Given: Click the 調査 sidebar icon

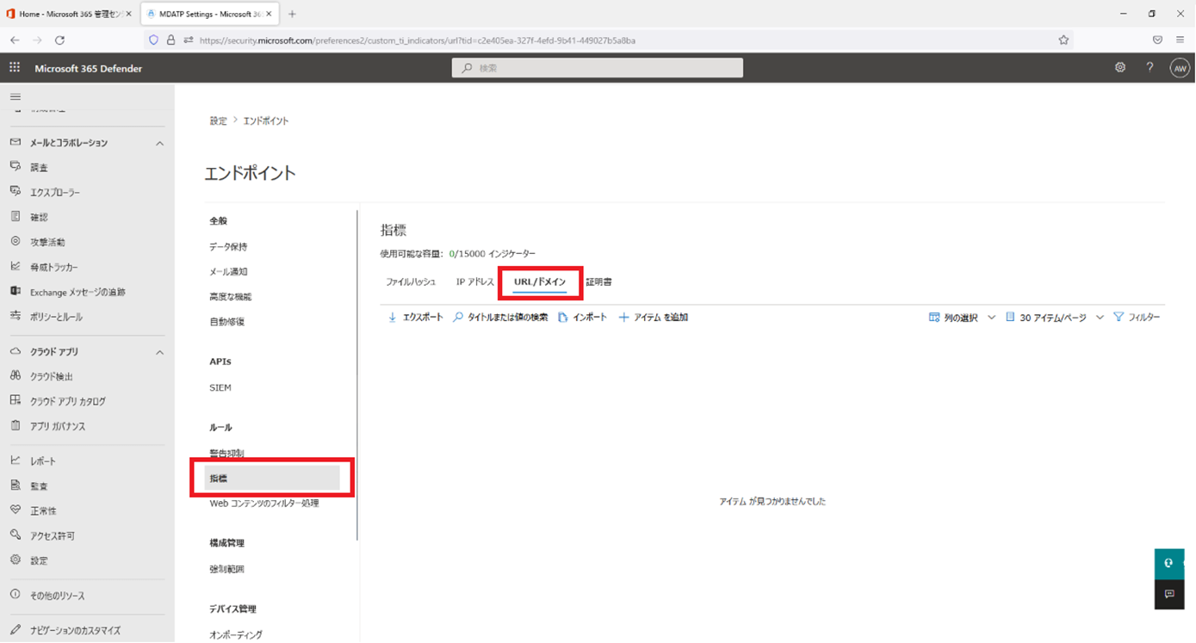Looking at the screenshot, I should tap(15, 167).
